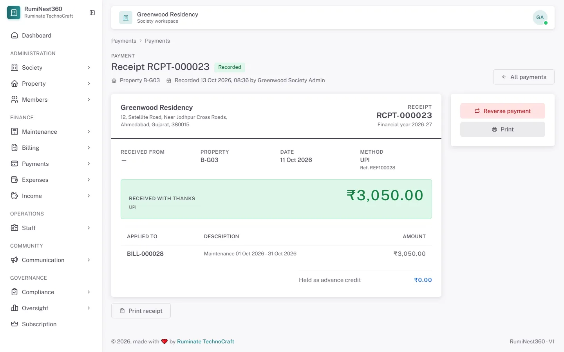Click the first Payments breadcrumb link
This screenshot has height=352, width=564.
click(x=124, y=41)
